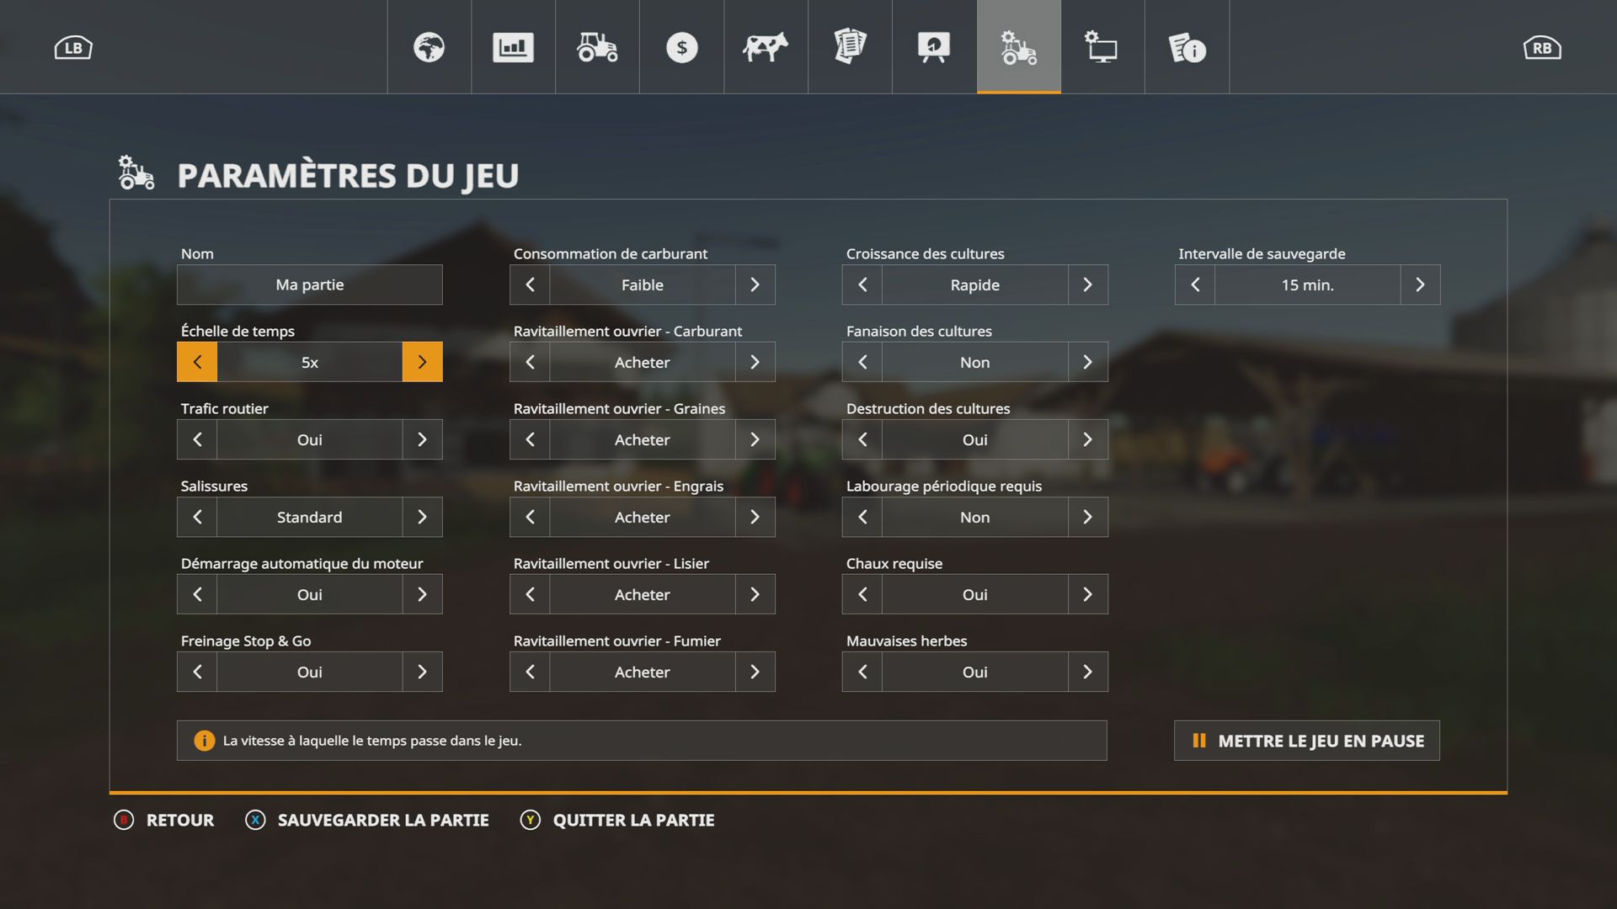Screen dimensions: 1617x909
Task: Open the vehicles garage icon
Action: click(597, 48)
